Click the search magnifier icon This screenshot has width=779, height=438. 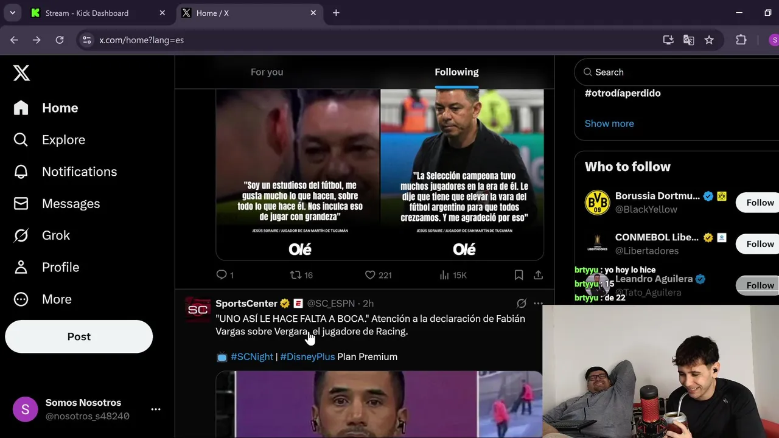(587, 72)
